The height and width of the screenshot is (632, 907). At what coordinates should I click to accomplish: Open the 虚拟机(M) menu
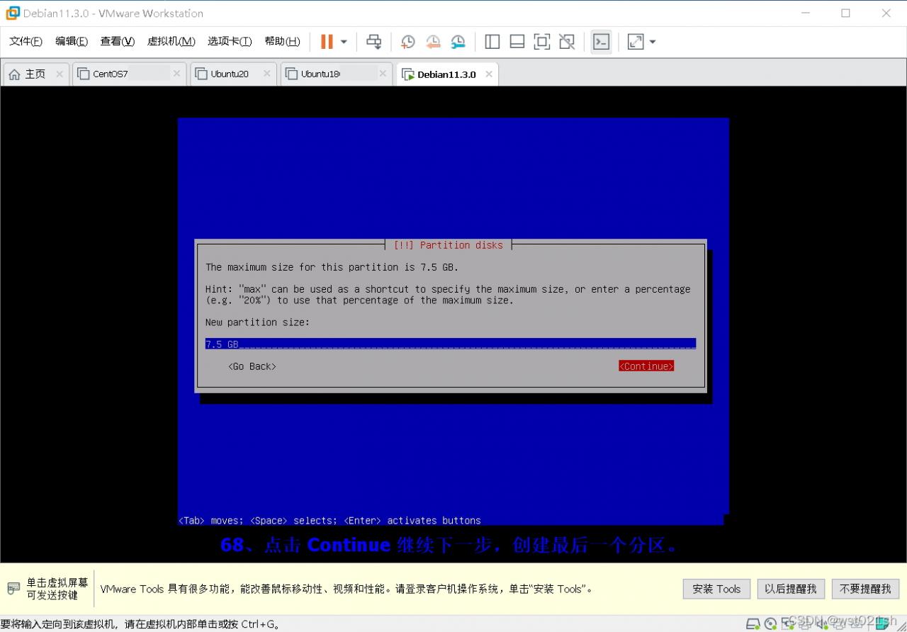point(171,41)
